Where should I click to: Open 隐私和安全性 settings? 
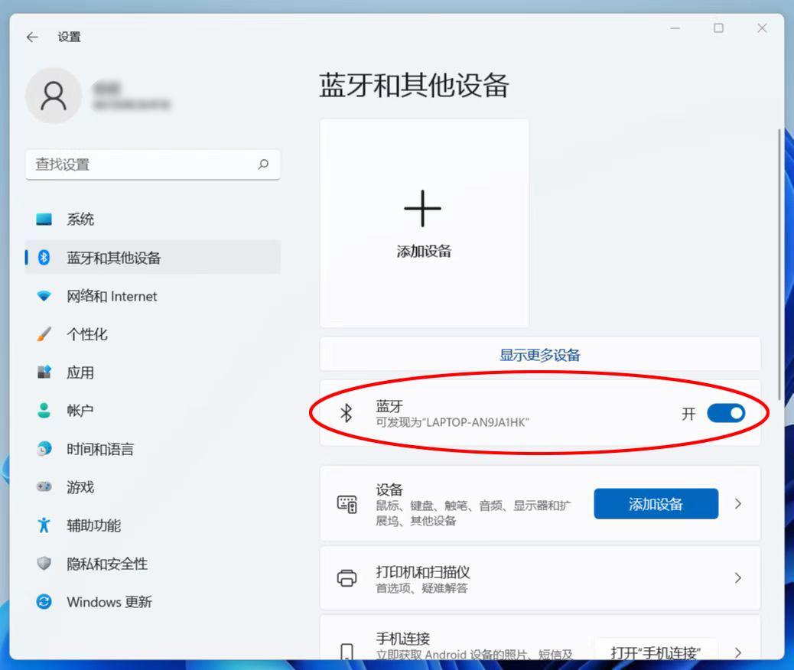[152, 563]
